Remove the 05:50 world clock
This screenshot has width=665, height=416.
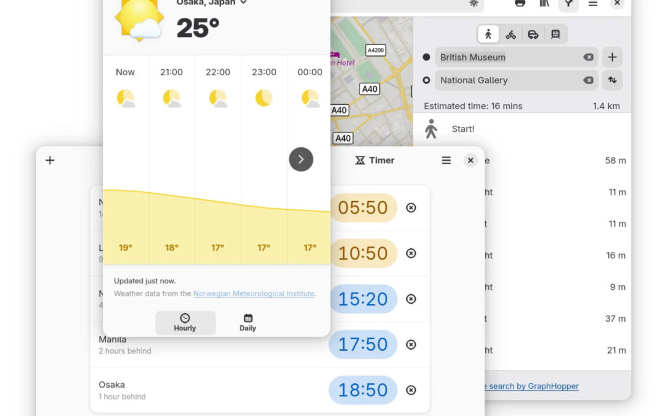coord(411,208)
